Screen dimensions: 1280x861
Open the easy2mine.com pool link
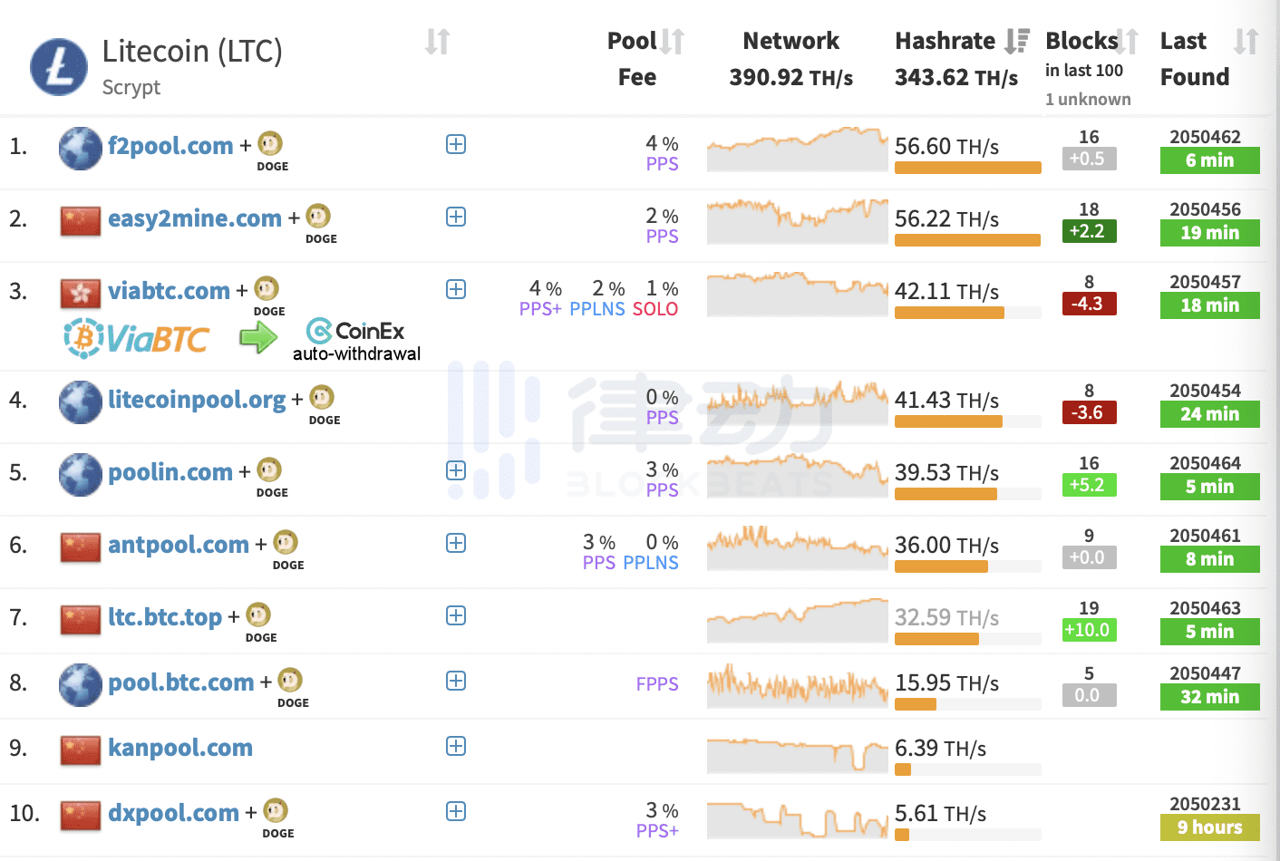tap(195, 218)
